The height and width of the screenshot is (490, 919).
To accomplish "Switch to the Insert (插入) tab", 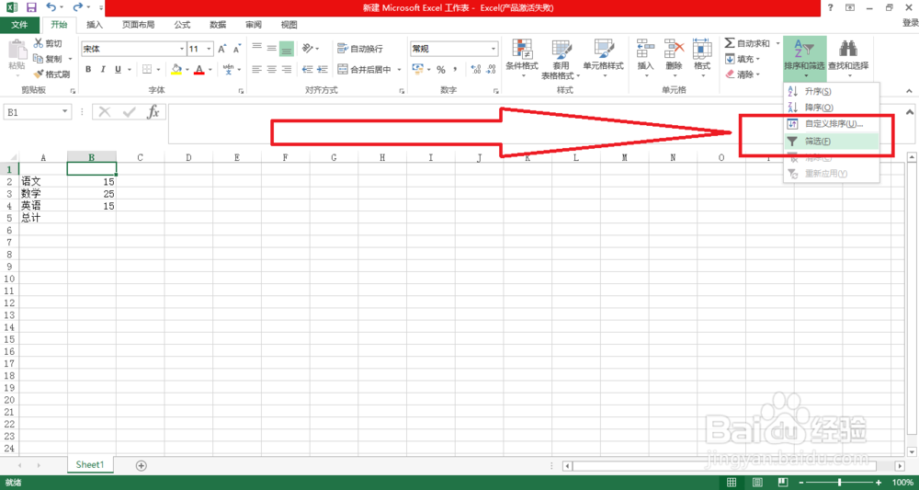I will click(x=95, y=25).
